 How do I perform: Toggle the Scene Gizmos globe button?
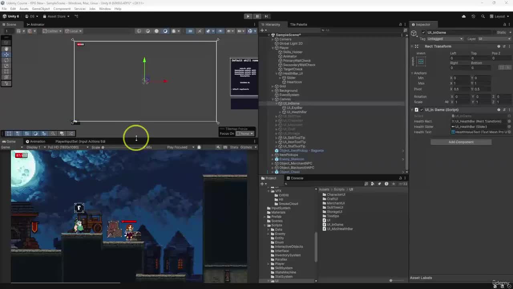(250, 31)
